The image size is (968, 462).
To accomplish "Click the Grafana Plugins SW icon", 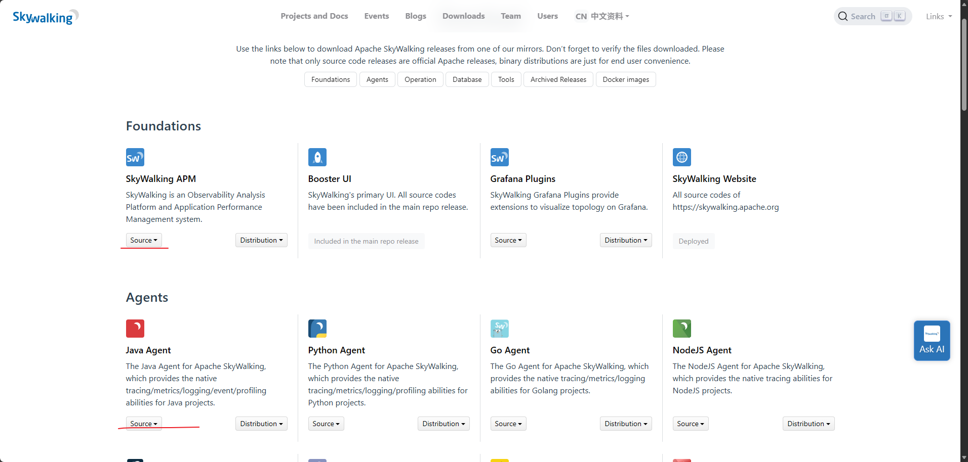I will (x=500, y=157).
